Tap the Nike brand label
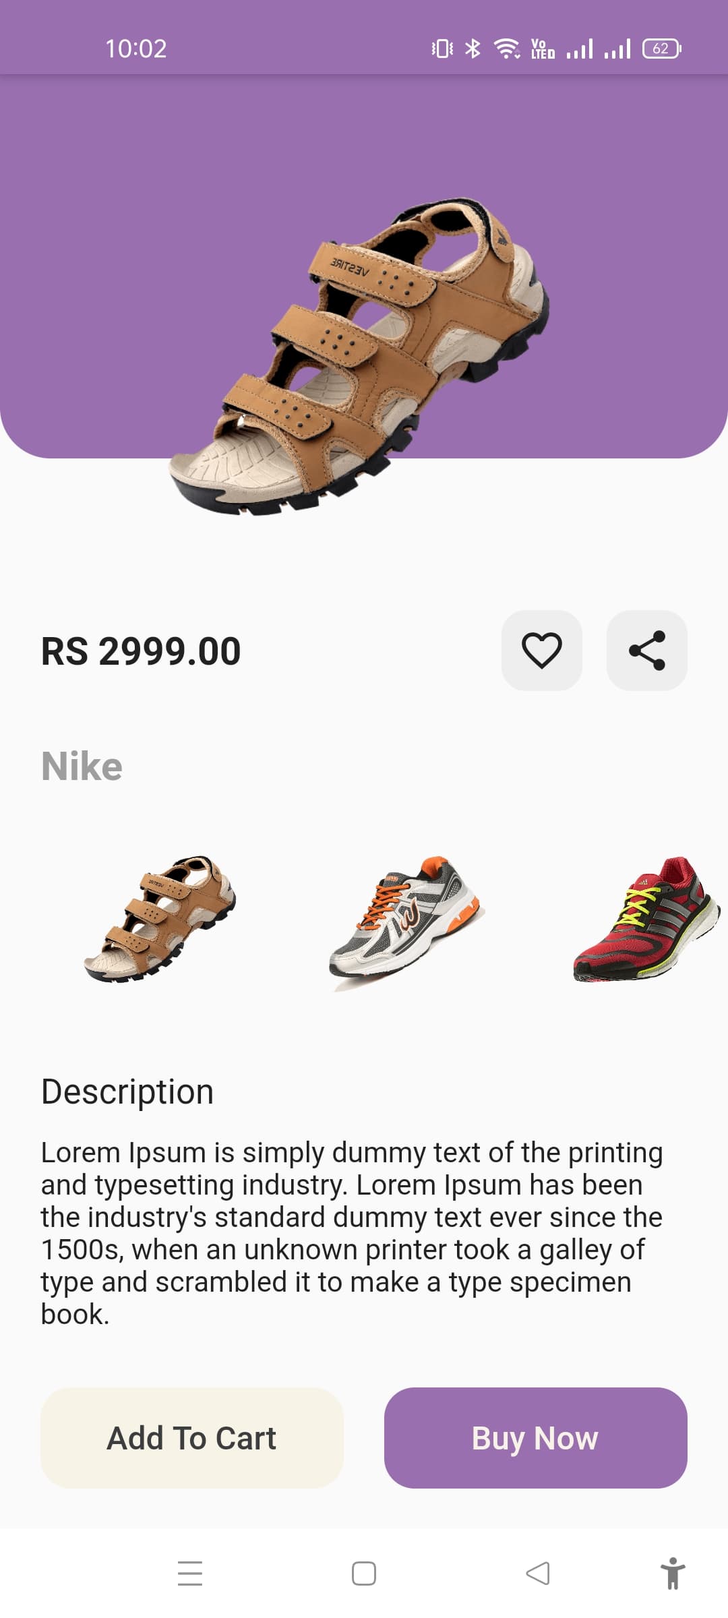728x1618 pixels. (x=82, y=767)
